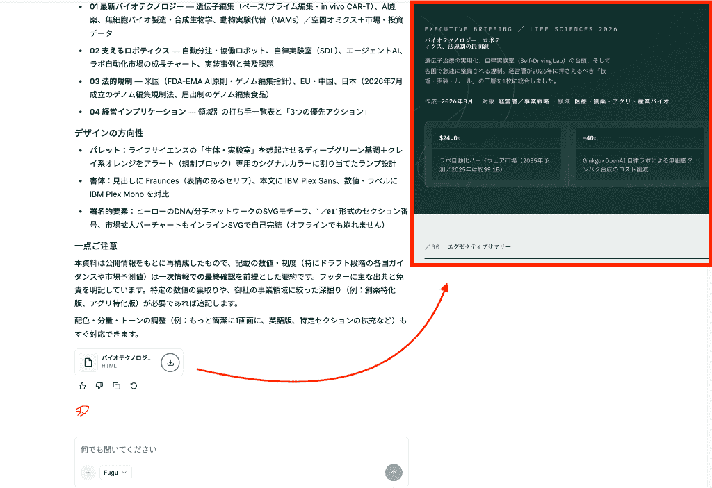The width and height of the screenshot is (712, 488).
Task: Click the デザインの方向性 heading
Action: click(109, 133)
